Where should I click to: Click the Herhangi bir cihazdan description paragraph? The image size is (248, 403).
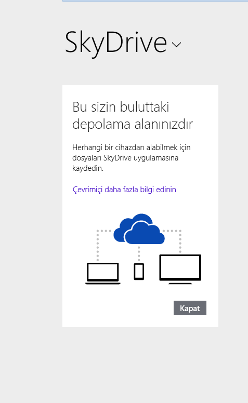[132, 158]
